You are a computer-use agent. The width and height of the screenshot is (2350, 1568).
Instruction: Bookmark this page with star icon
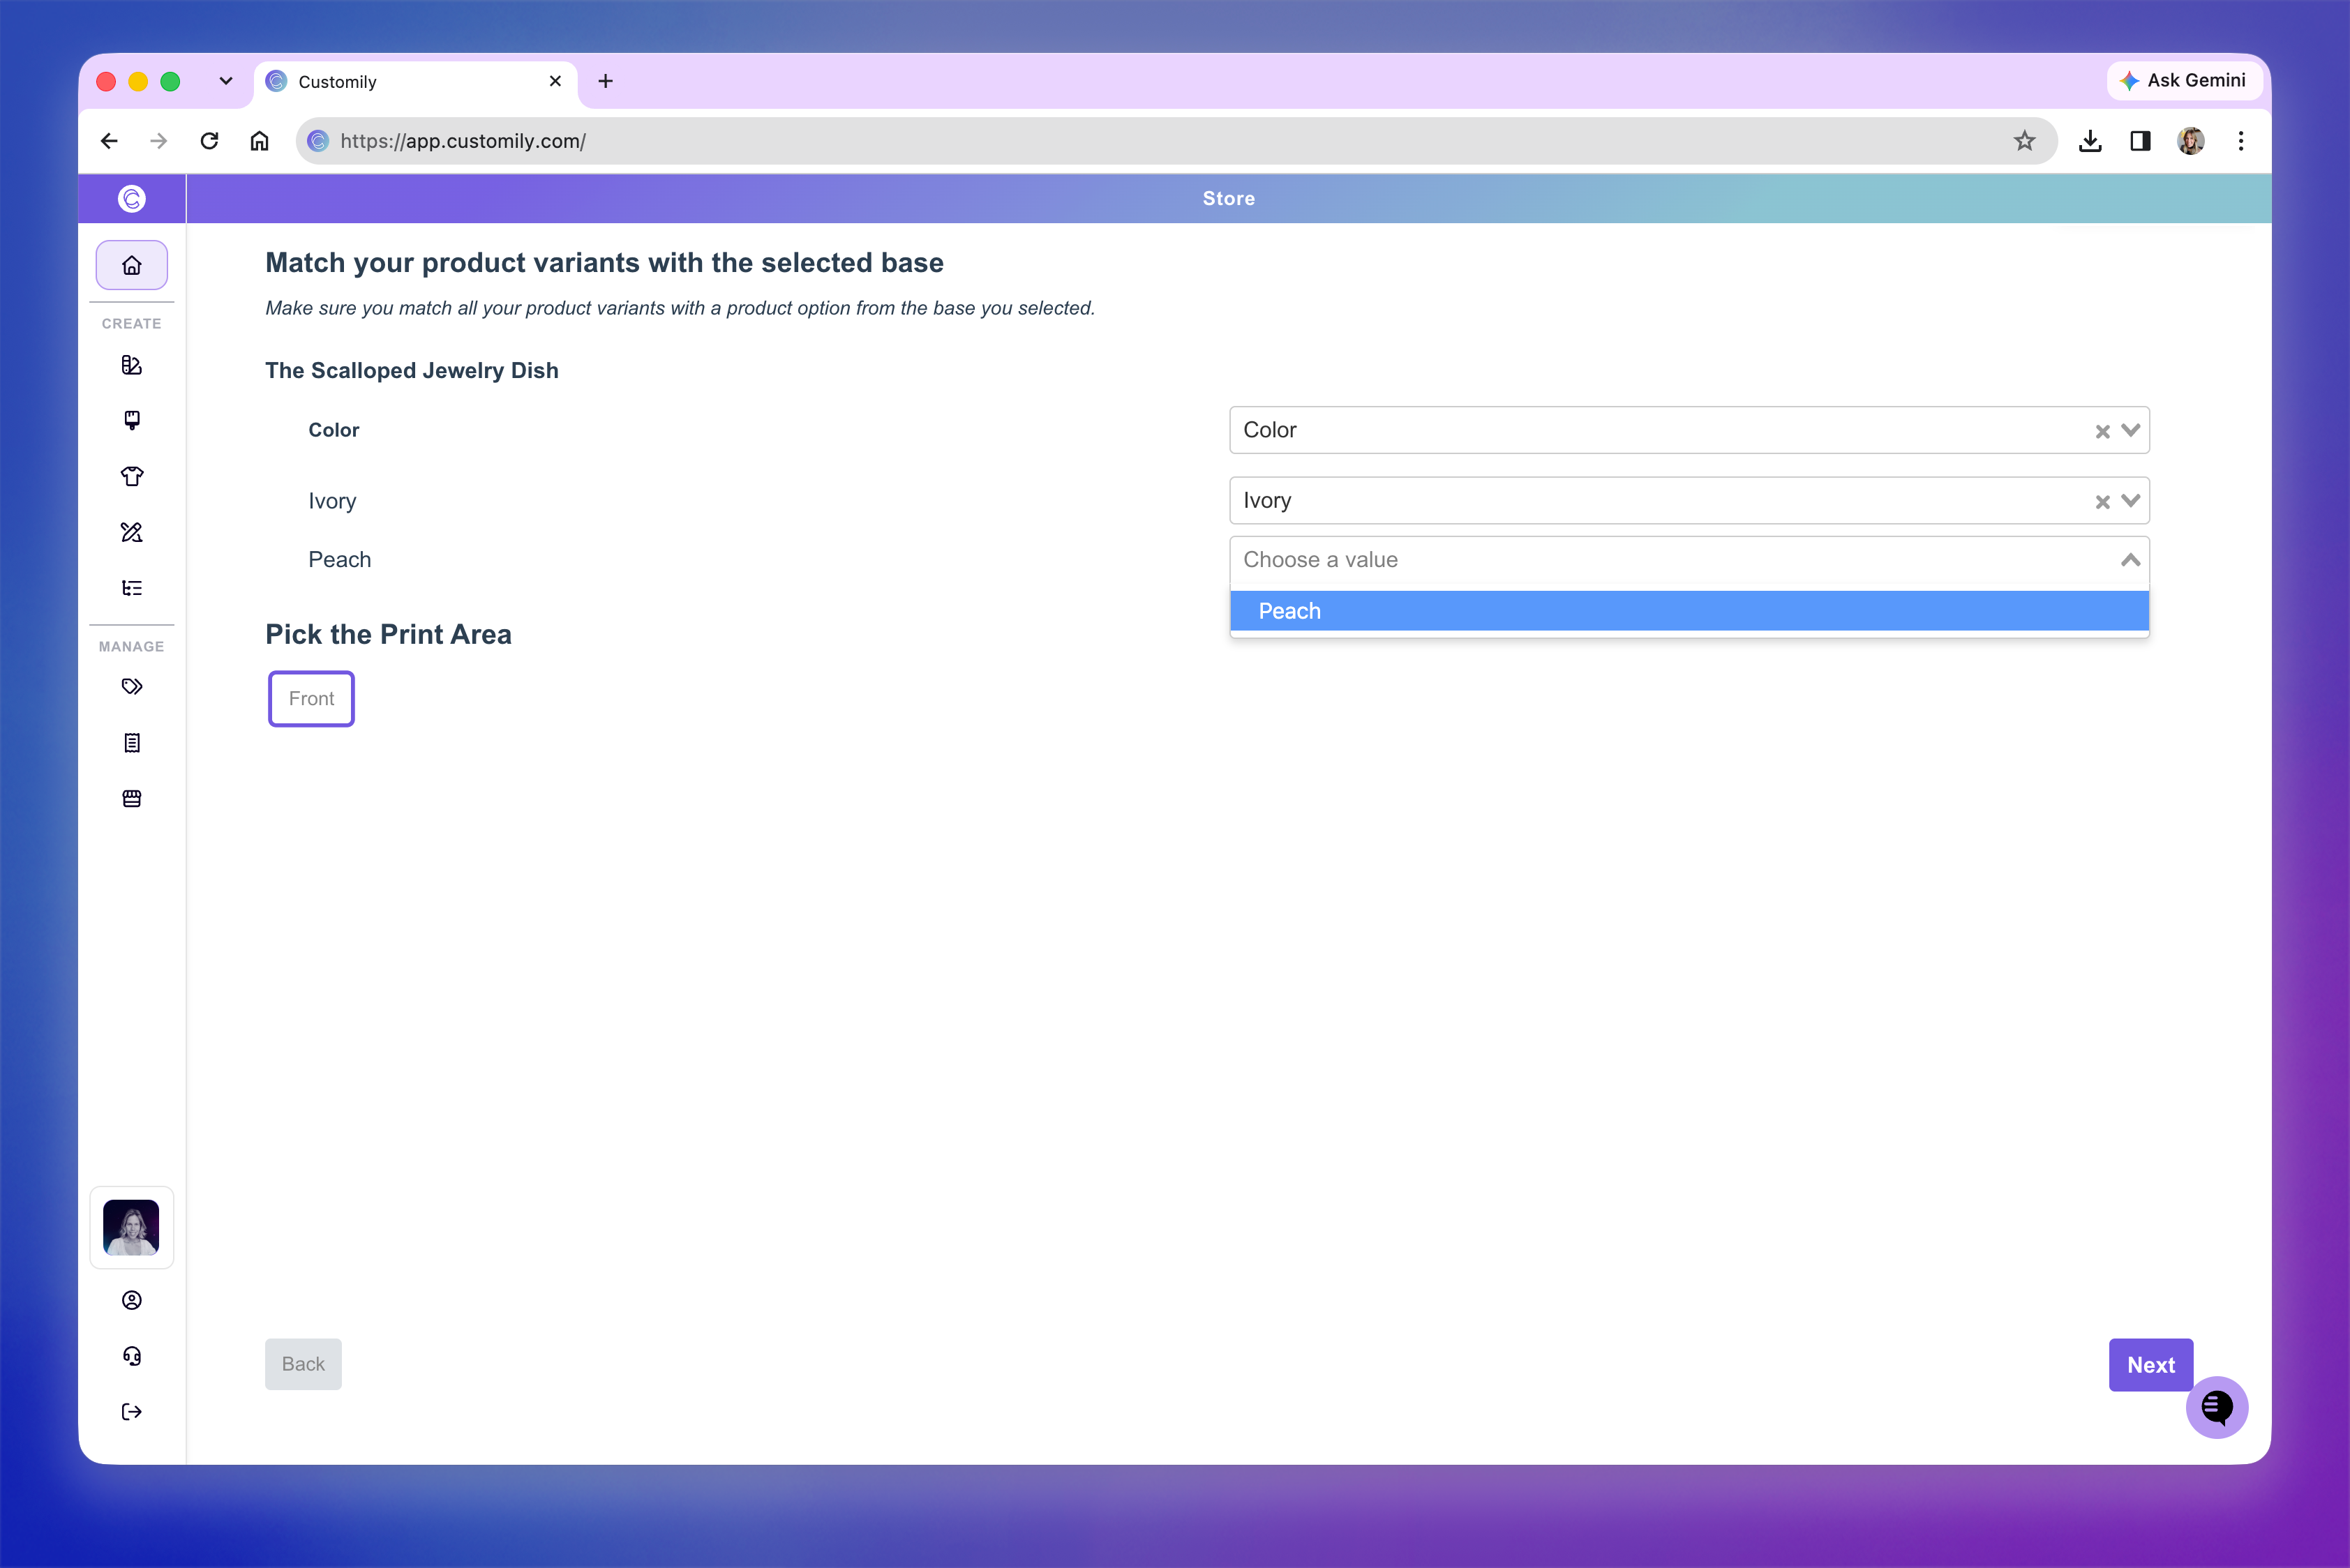click(2024, 141)
